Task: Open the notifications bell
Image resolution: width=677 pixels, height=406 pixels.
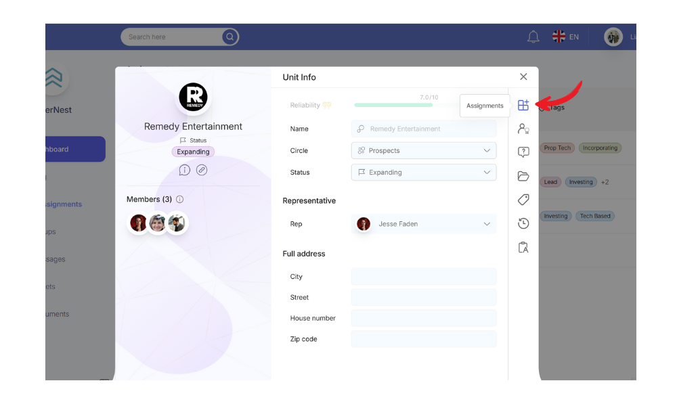Action: tap(533, 37)
